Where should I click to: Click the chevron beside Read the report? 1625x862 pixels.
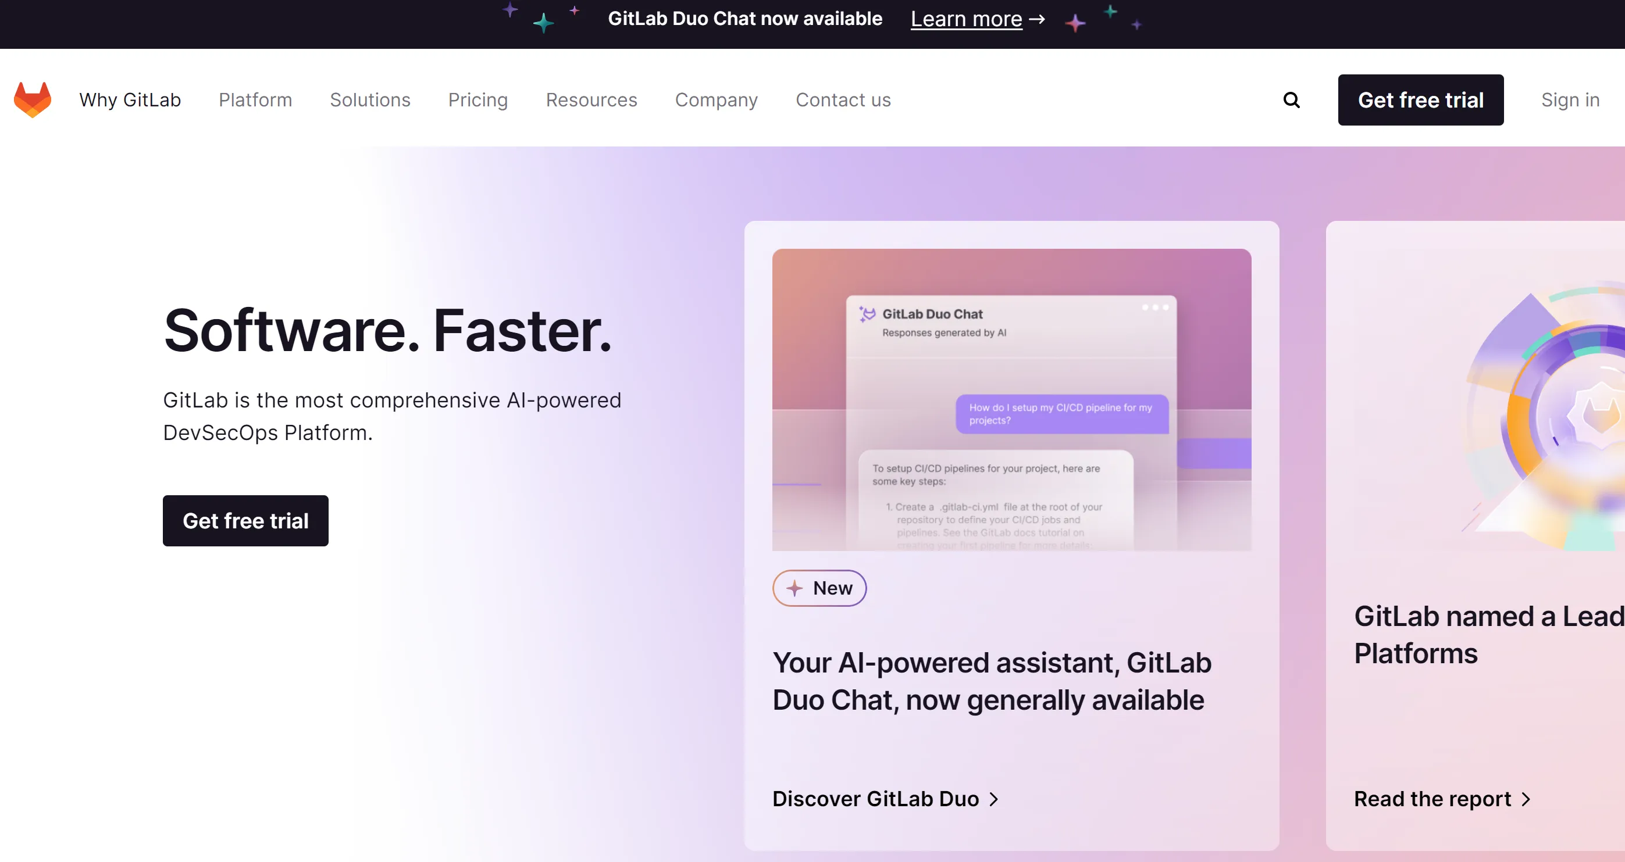pos(1526,799)
